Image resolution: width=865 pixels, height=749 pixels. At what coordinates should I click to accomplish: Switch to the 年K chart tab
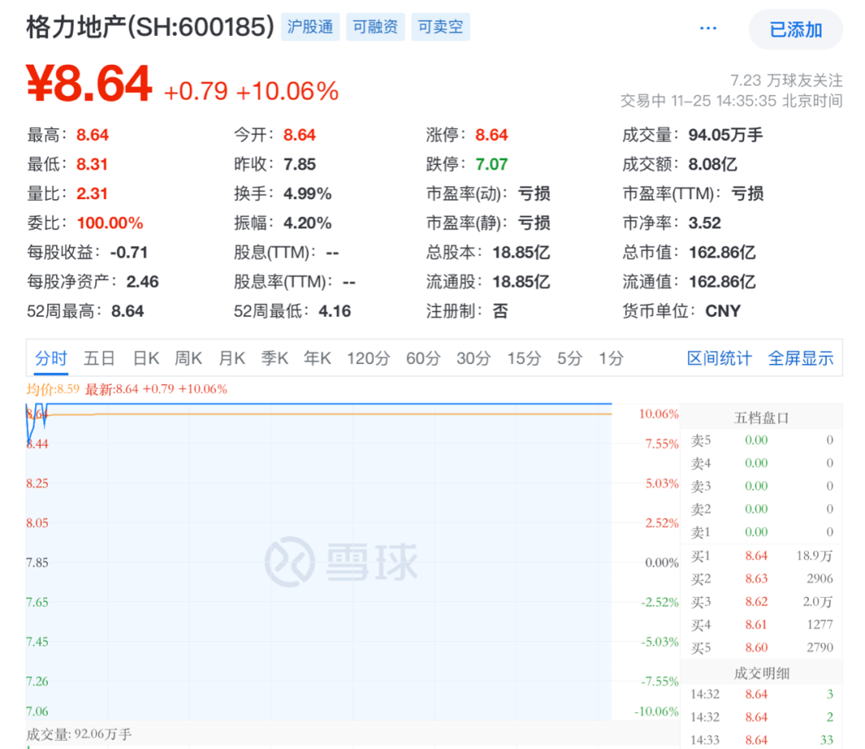coord(317,358)
